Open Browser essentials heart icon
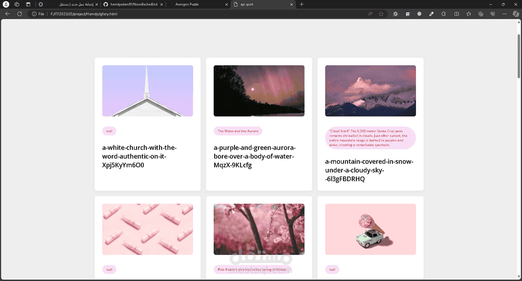This screenshot has height=281, width=522. pos(493,14)
